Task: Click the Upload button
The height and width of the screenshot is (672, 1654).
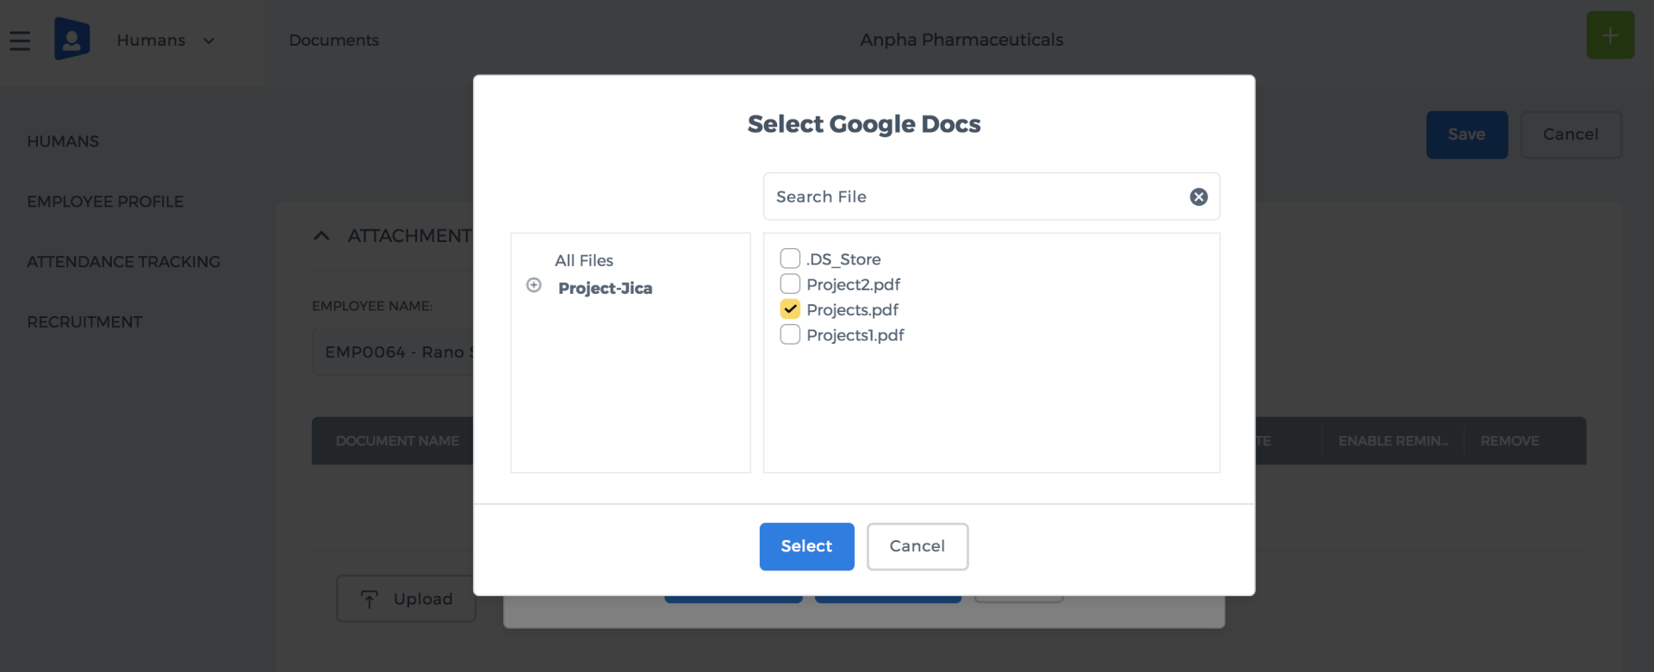Action: coord(406,599)
